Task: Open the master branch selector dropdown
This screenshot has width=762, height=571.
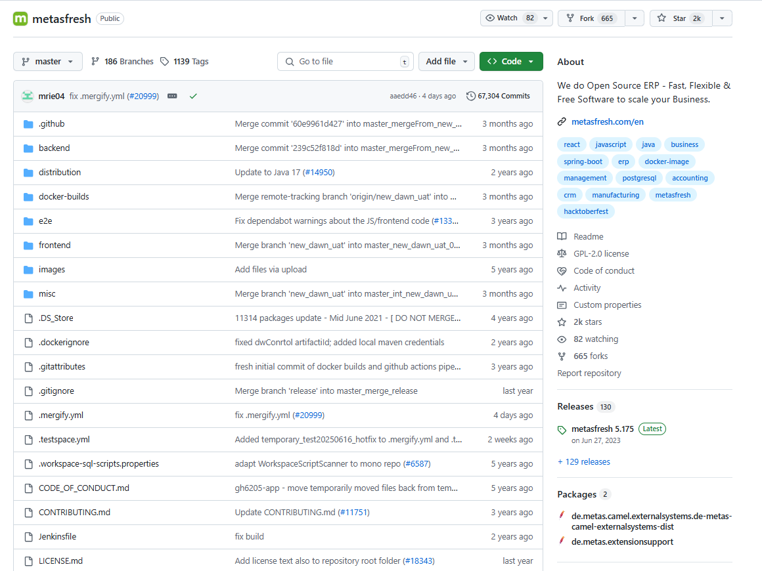Action: 47,61
